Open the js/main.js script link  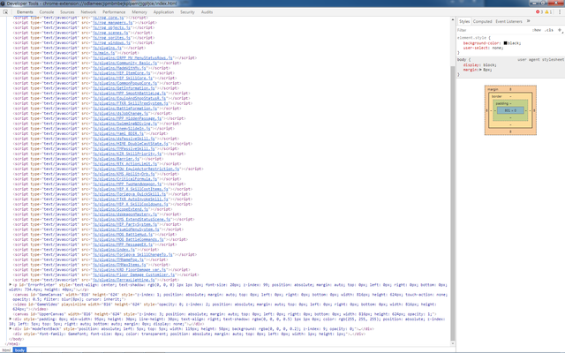pos(104,53)
